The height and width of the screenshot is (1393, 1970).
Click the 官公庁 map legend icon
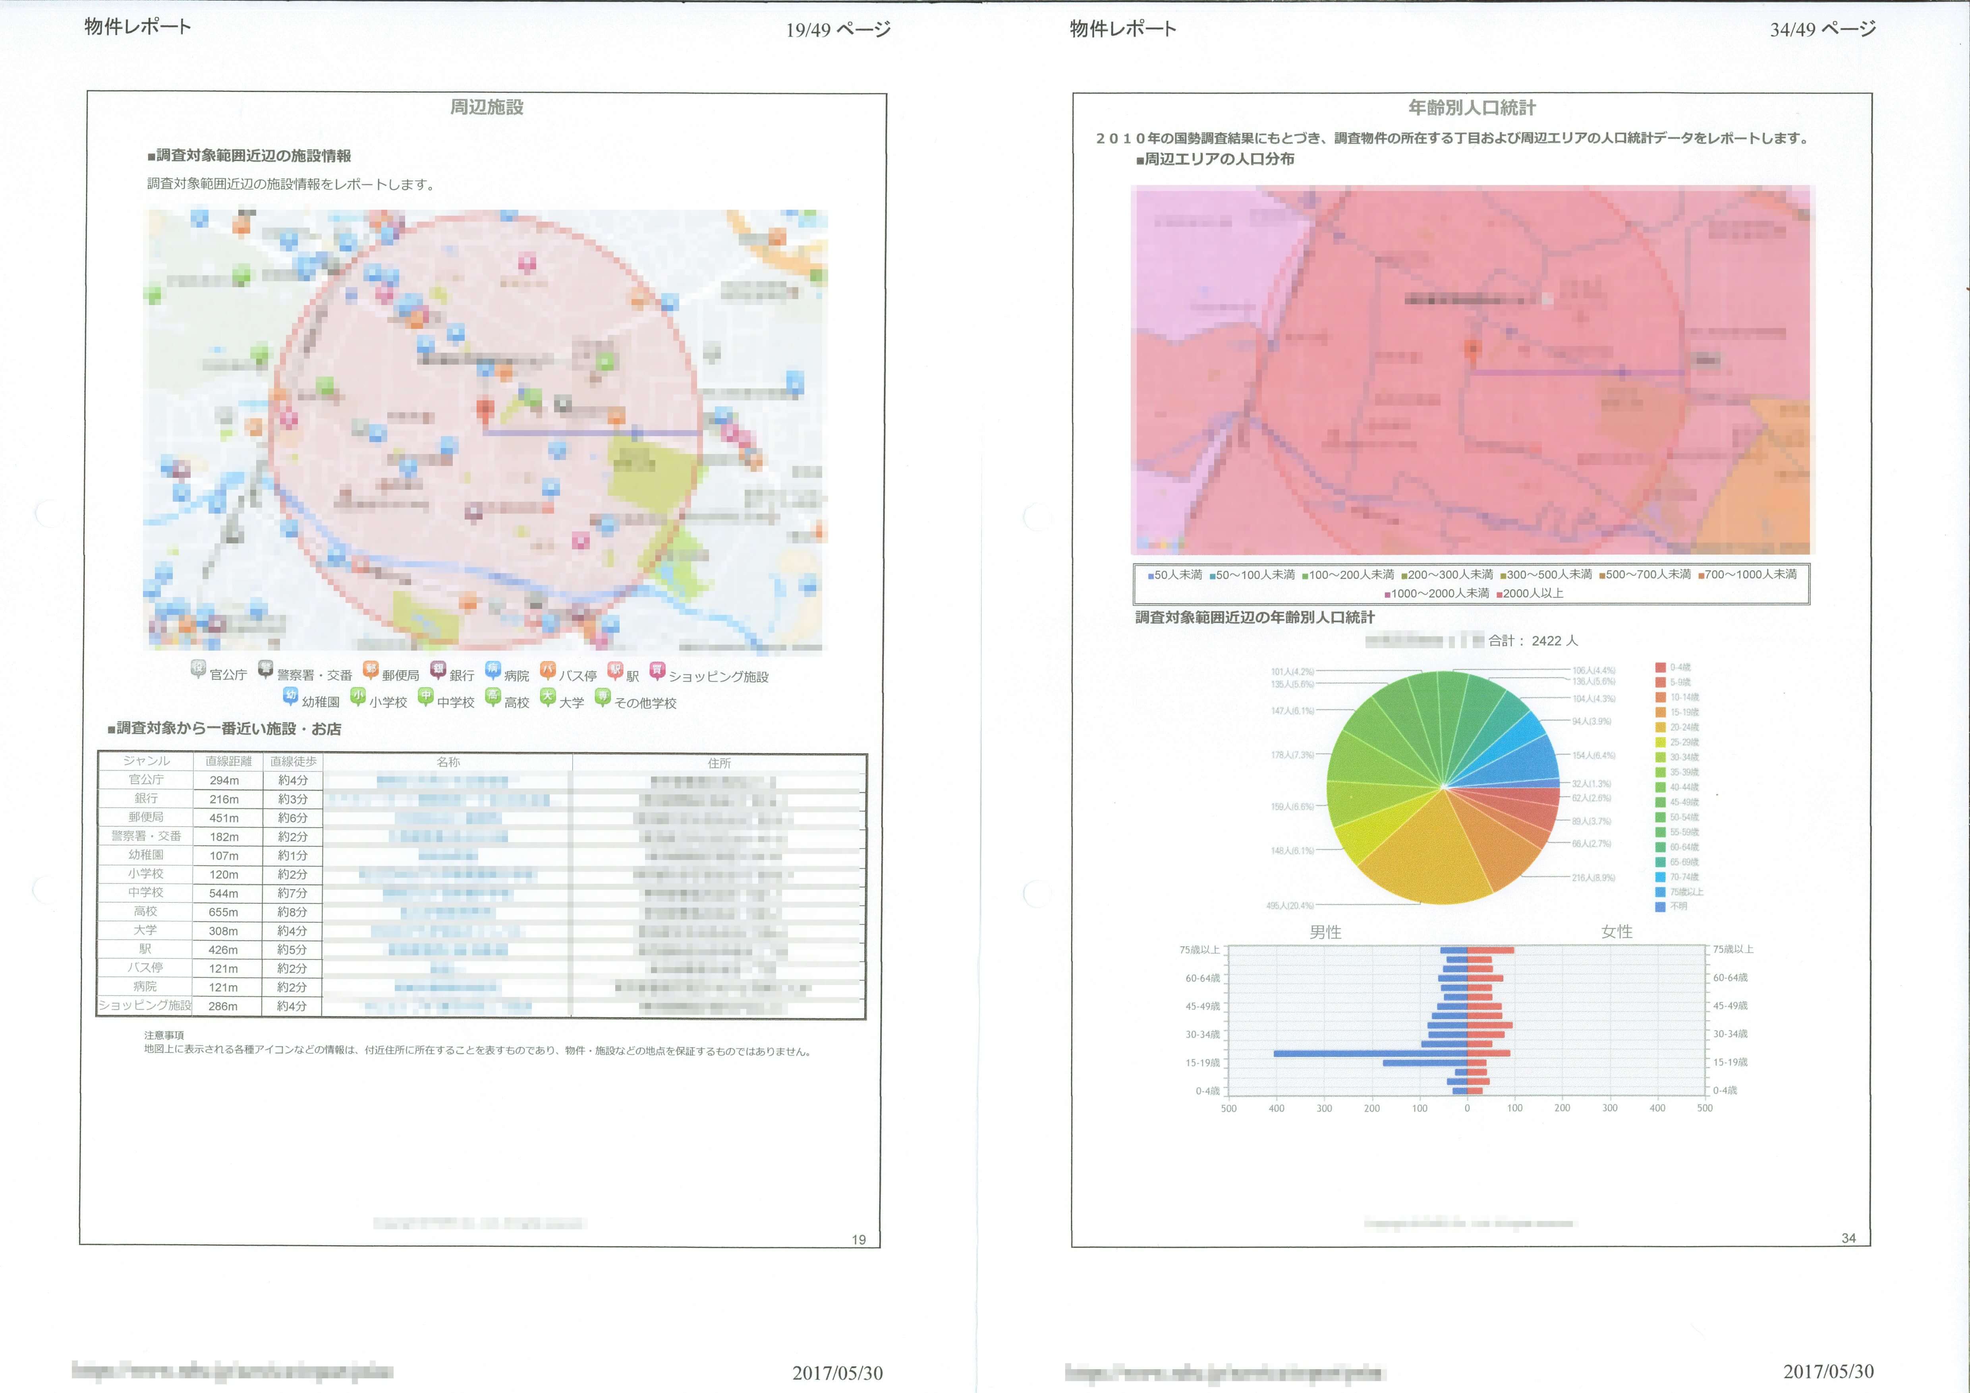pyautogui.click(x=198, y=668)
